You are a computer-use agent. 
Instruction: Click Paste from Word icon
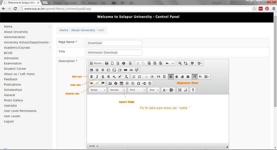coord(160,63)
